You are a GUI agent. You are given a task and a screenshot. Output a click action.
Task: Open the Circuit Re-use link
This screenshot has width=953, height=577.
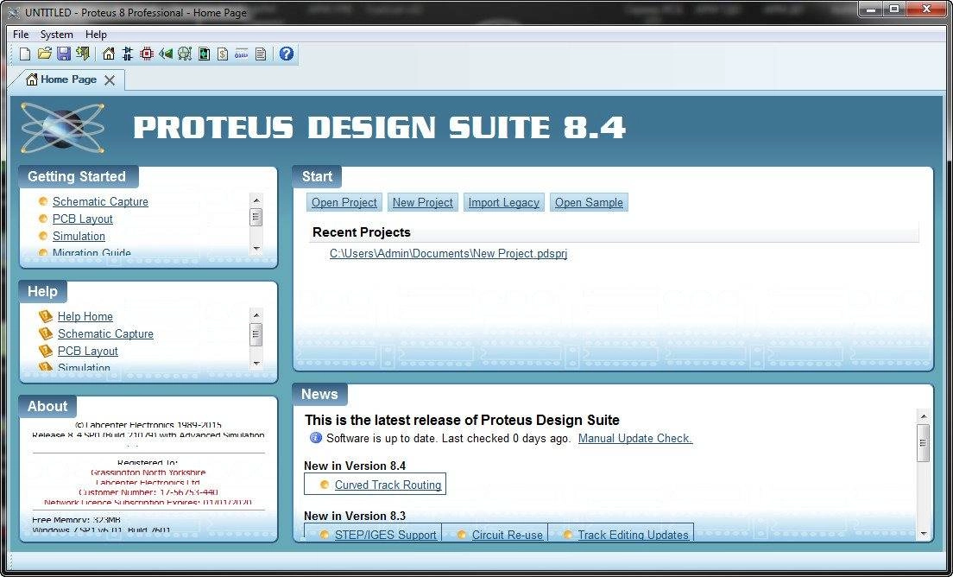[x=508, y=535]
